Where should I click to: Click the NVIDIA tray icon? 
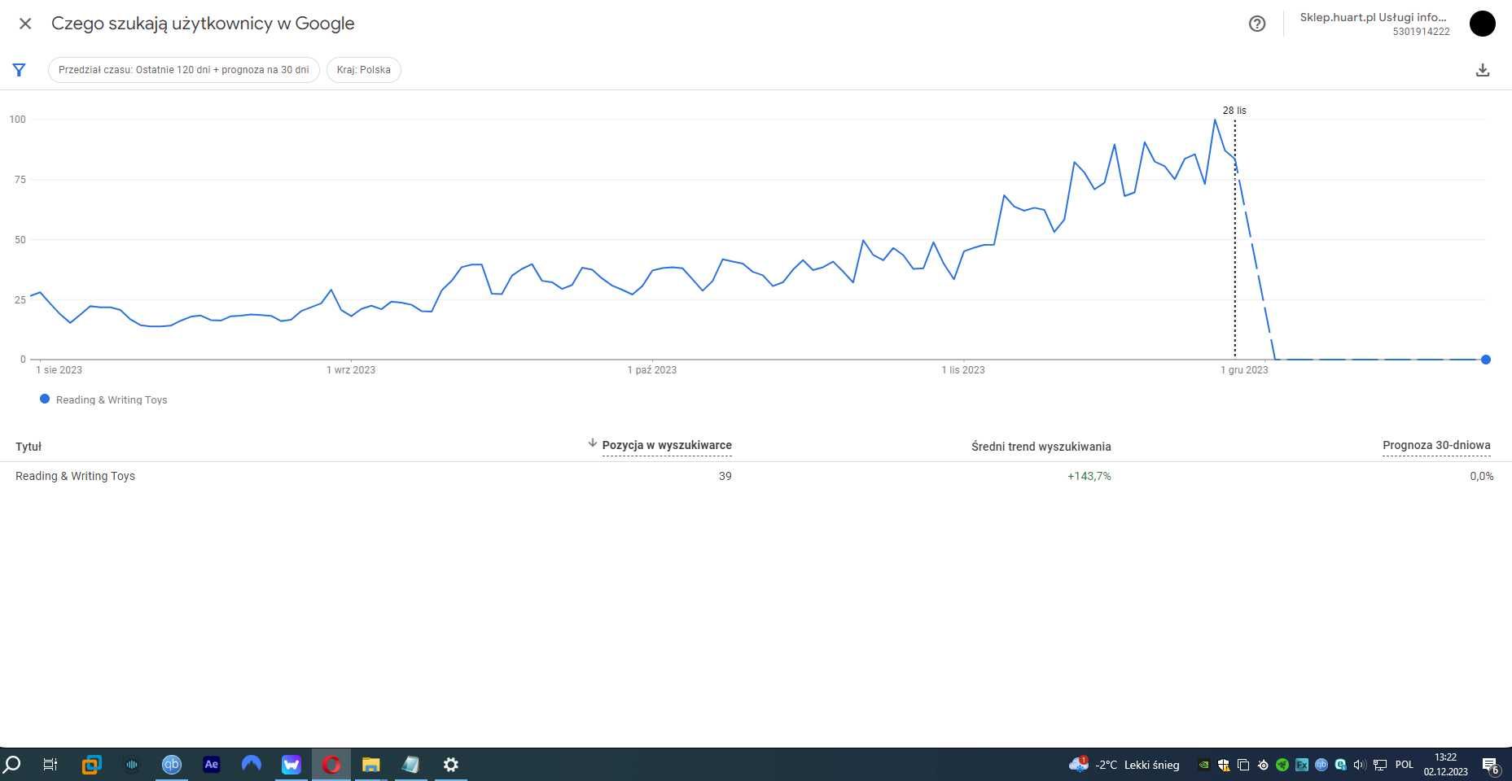coord(1203,765)
